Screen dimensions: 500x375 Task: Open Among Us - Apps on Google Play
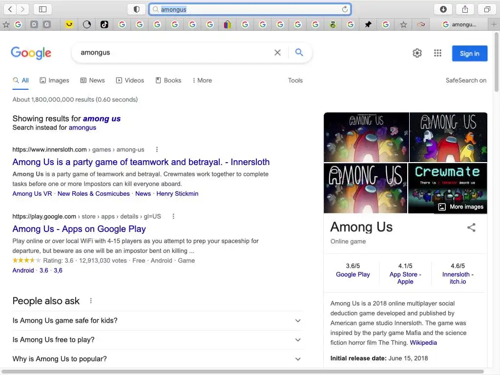pyautogui.click(x=79, y=229)
